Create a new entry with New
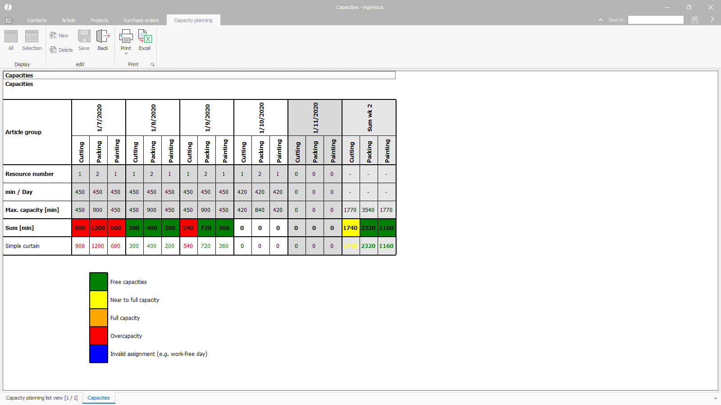Screen dimensions: 721x405 point(59,36)
